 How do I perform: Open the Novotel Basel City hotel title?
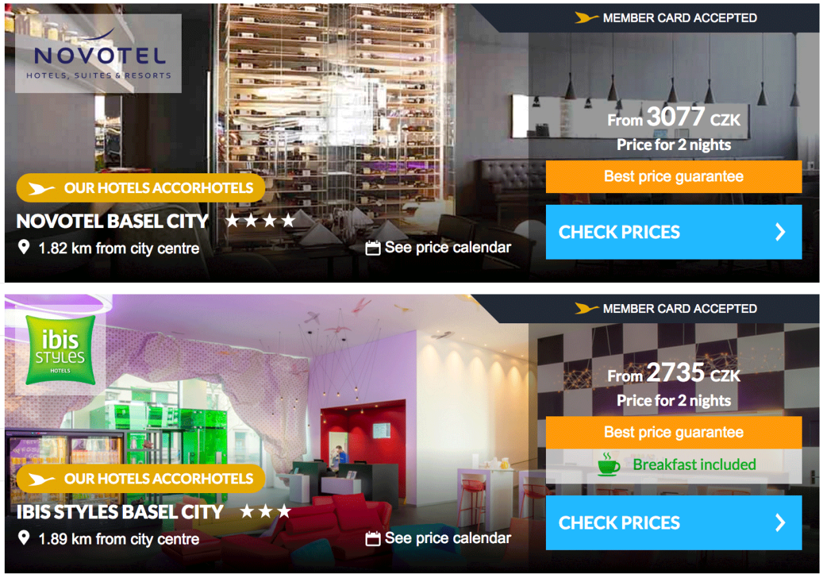[x=112, y=221]
